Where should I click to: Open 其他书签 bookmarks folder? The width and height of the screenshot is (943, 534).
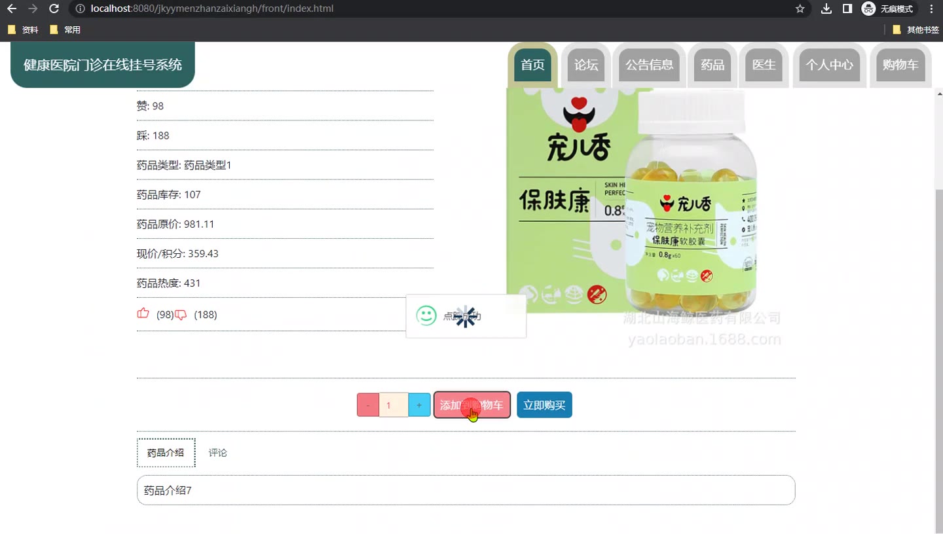(915, 29)
